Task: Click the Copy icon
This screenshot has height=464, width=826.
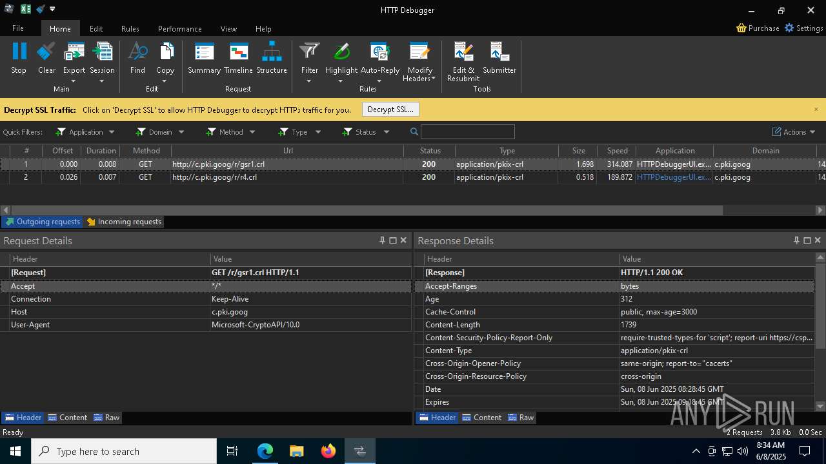Action: click(165, 52)
